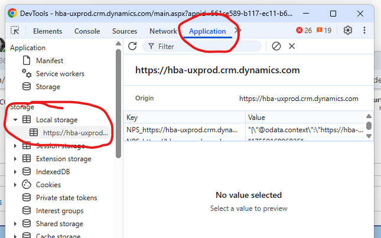Click the Chrome logo in title bar
Screen dimensions: 381x238
point(12,13)
